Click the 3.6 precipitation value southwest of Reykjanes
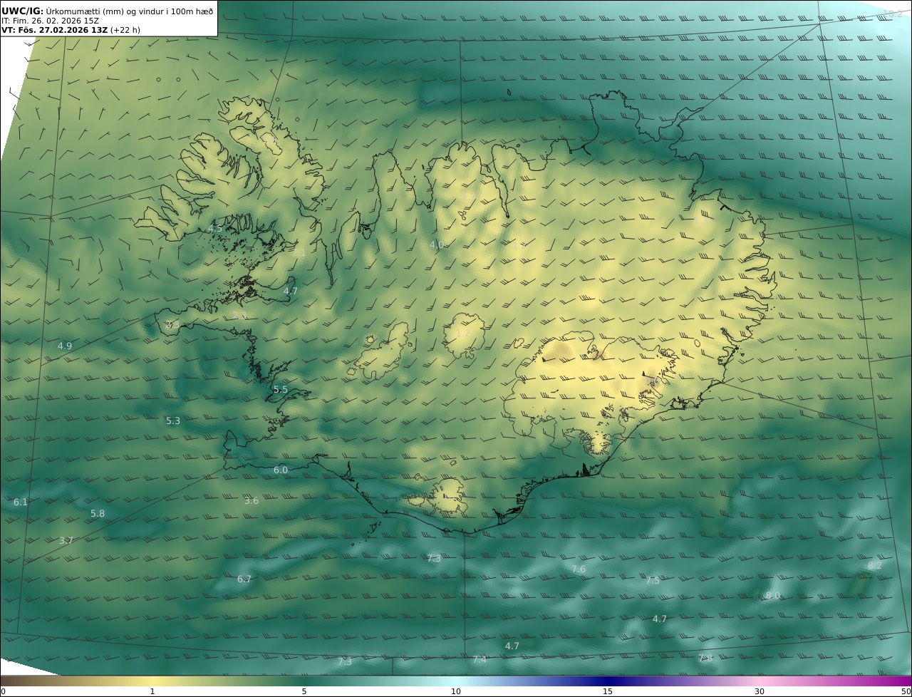The height and width of the screenshot is (697, 912). pyautogui.click(x=252, y=501)
